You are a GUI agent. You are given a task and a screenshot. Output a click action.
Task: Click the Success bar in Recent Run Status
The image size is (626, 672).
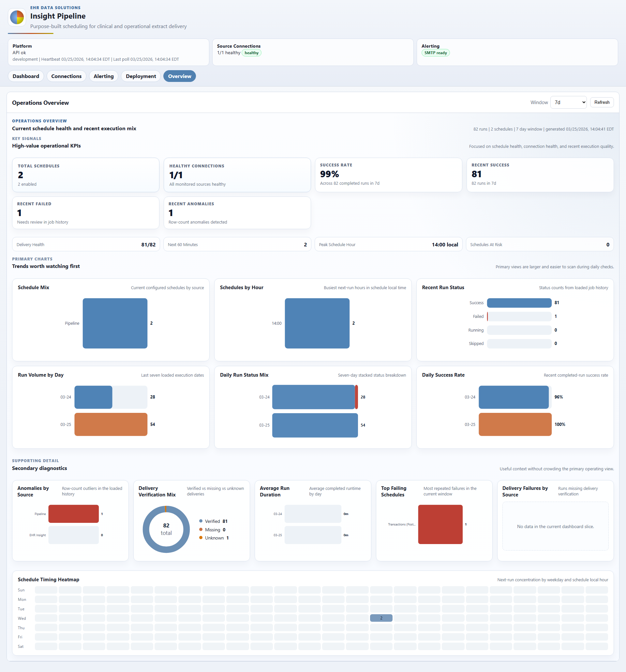coord(519,303)
